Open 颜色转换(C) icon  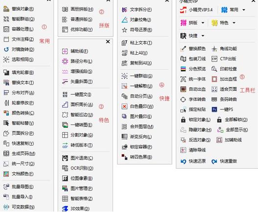[x=6, y=113]
